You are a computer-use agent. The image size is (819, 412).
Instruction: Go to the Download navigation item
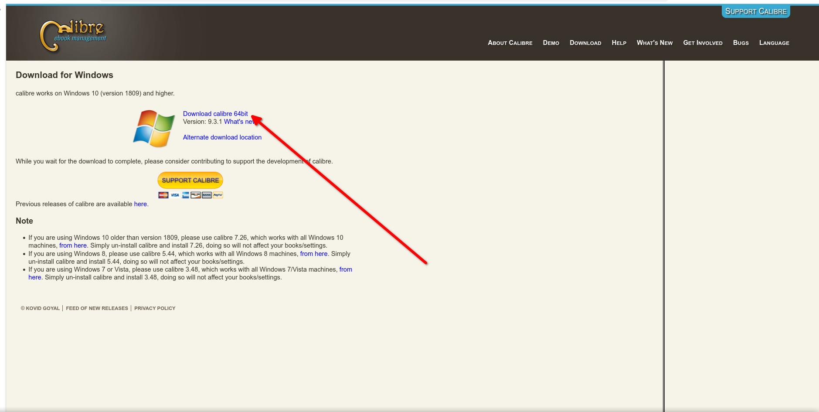click(x=585, y=43)
